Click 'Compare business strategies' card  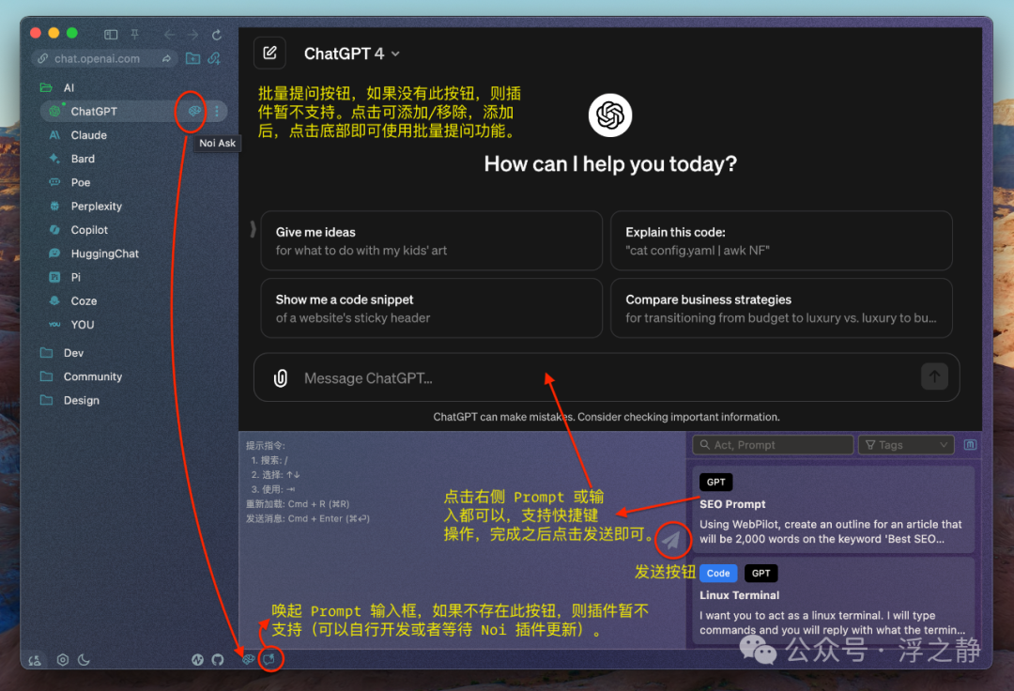click(x=781, y=308)
